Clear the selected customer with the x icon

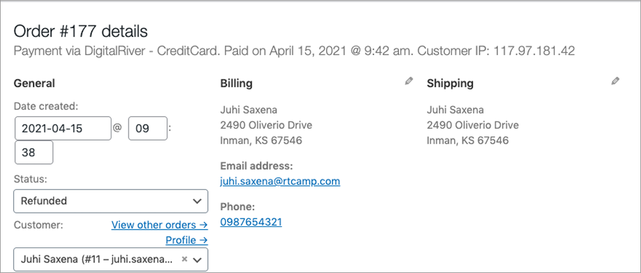point(184,259)
